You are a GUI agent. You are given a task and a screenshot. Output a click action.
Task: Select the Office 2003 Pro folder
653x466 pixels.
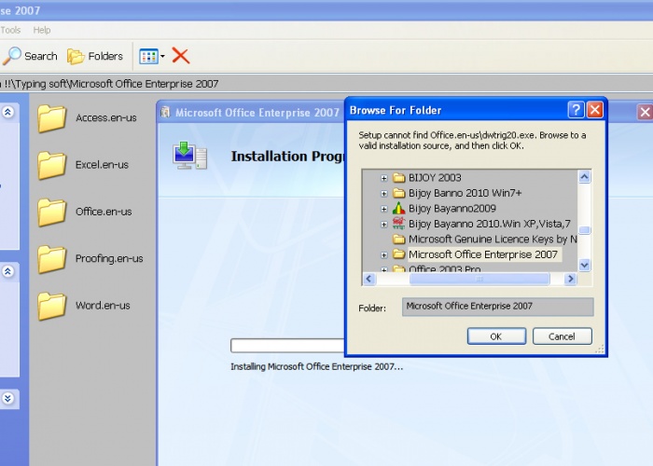[x=444, y=268]
